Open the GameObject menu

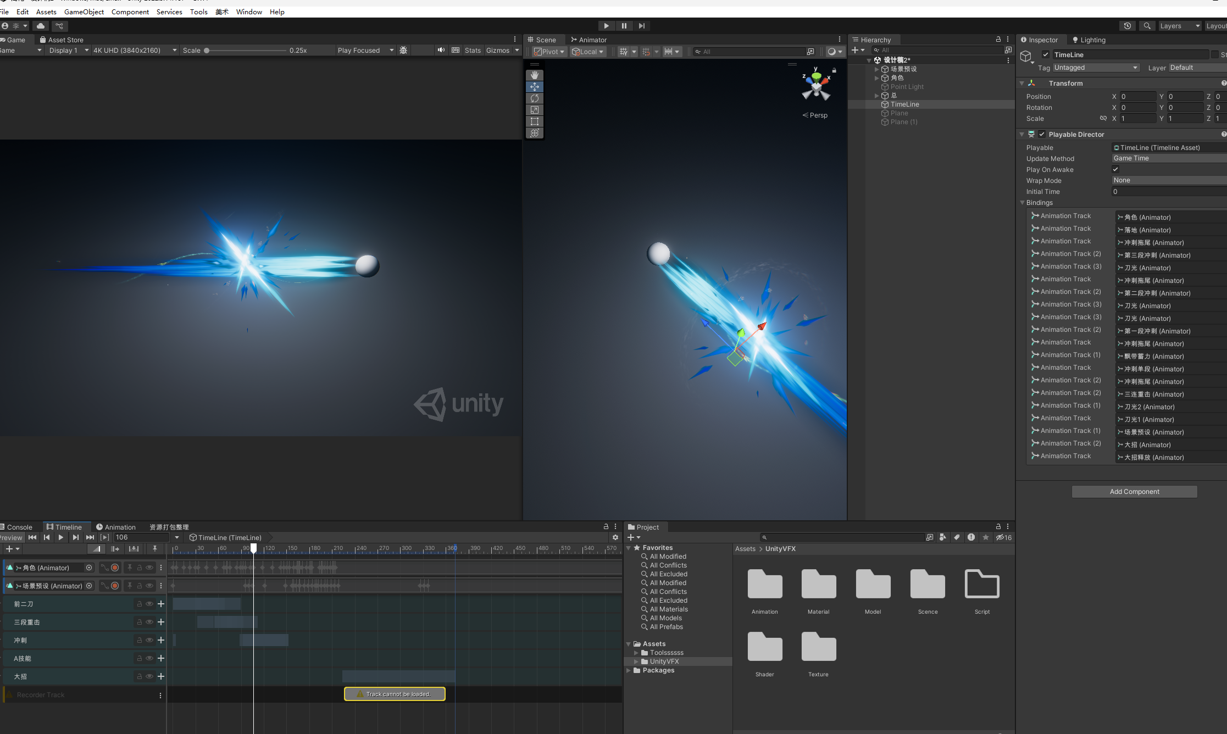[84, 12]
